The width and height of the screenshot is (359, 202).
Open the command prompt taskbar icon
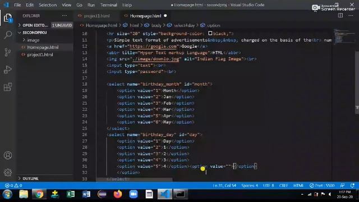pyautogui.click(x=180, y=195)
